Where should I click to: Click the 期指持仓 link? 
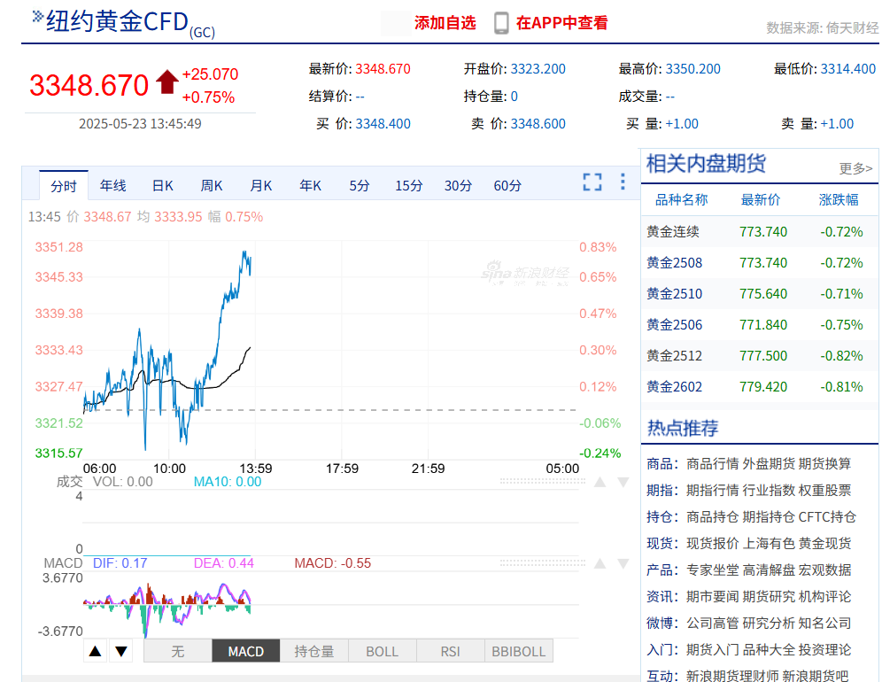pos(769,516)
